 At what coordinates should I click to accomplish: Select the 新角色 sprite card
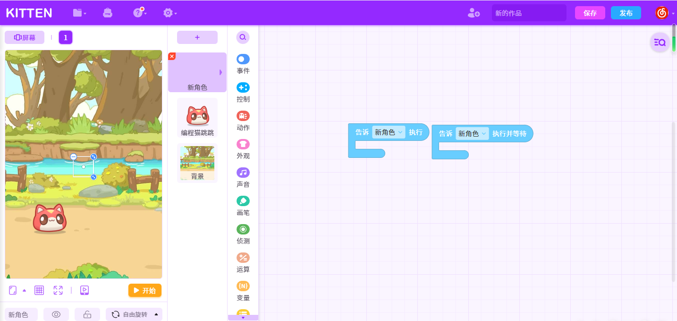[197, 72]
